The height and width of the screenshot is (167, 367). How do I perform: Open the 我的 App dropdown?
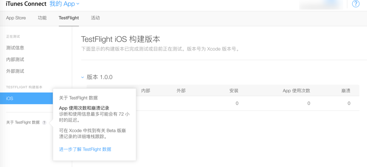[64, 4]
